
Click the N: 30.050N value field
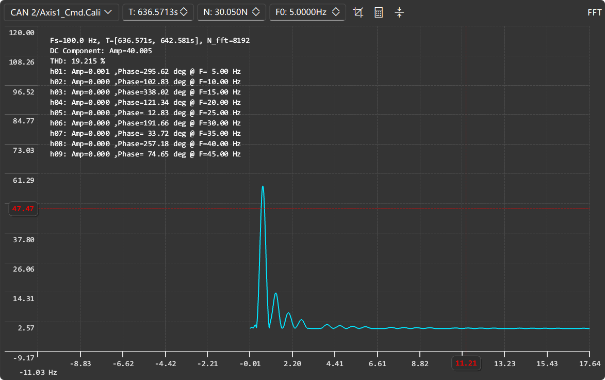click(x=232, y=12)
